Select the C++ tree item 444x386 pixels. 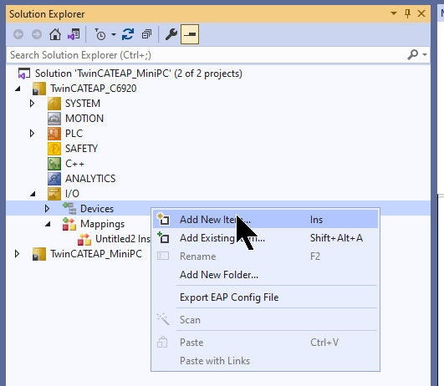74,164
